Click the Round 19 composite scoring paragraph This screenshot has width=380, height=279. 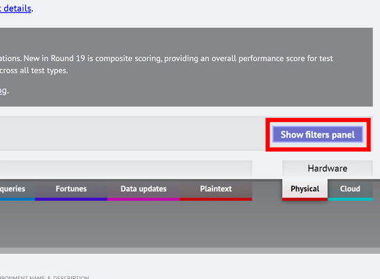coord(166,64)
